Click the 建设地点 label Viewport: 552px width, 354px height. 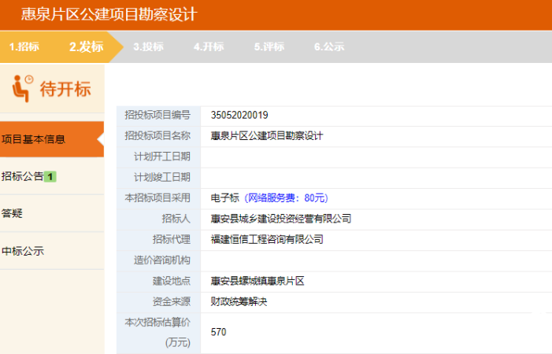pyautogui.click(x=172, y=281)
